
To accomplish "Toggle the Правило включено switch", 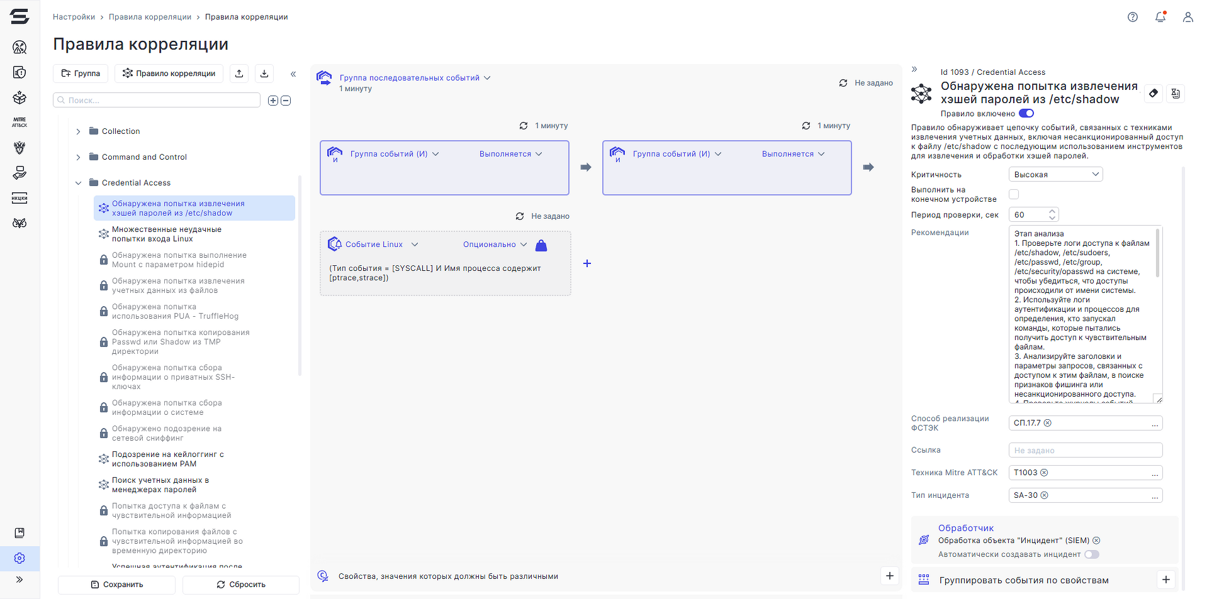I will click(x=1026, y=114).
